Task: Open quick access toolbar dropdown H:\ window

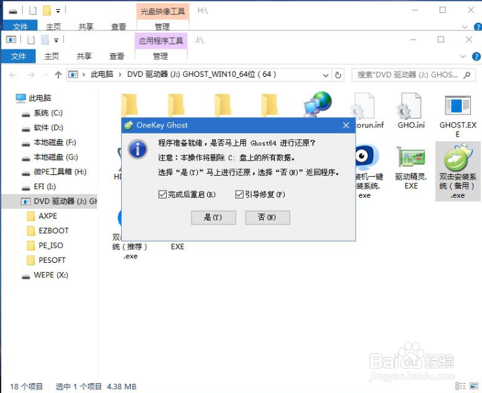Action: [58, 11]
